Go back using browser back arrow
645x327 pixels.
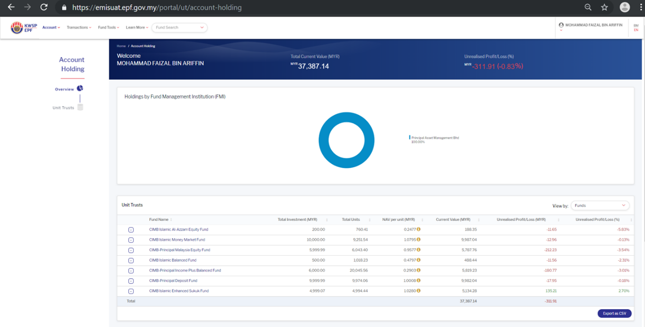[11, 7]
